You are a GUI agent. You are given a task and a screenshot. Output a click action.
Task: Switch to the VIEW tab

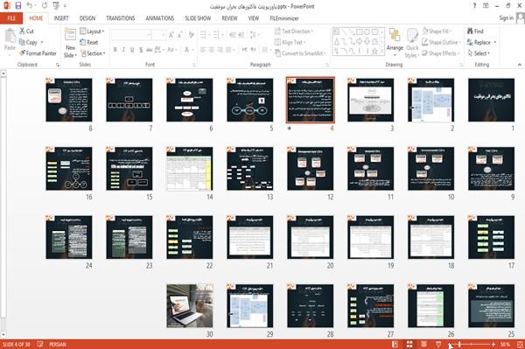254,18
